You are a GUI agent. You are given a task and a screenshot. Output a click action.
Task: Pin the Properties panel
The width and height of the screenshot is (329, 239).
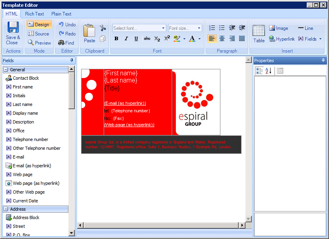(x=323, y=61)
